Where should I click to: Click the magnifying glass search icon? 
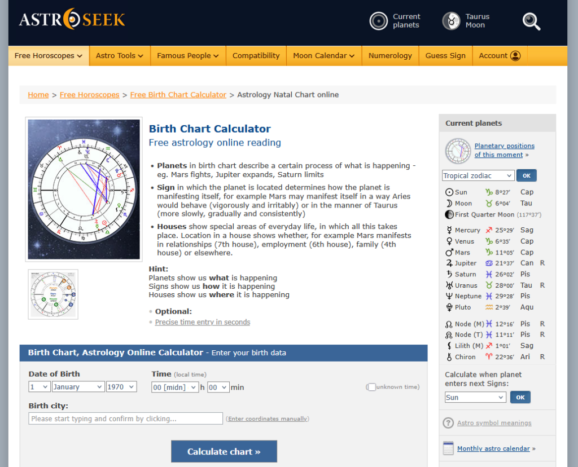[531, 21]
